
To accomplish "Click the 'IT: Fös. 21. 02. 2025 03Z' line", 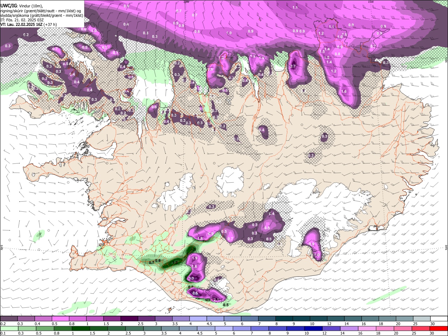I will [22, 20].
